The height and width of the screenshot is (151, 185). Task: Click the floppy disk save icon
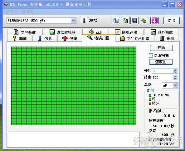tap(134, 21)
